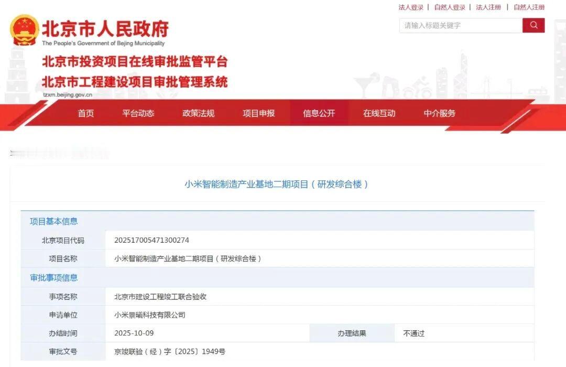Click the English government subtitle text
This screenshot has width=566, height=367.
103,44
